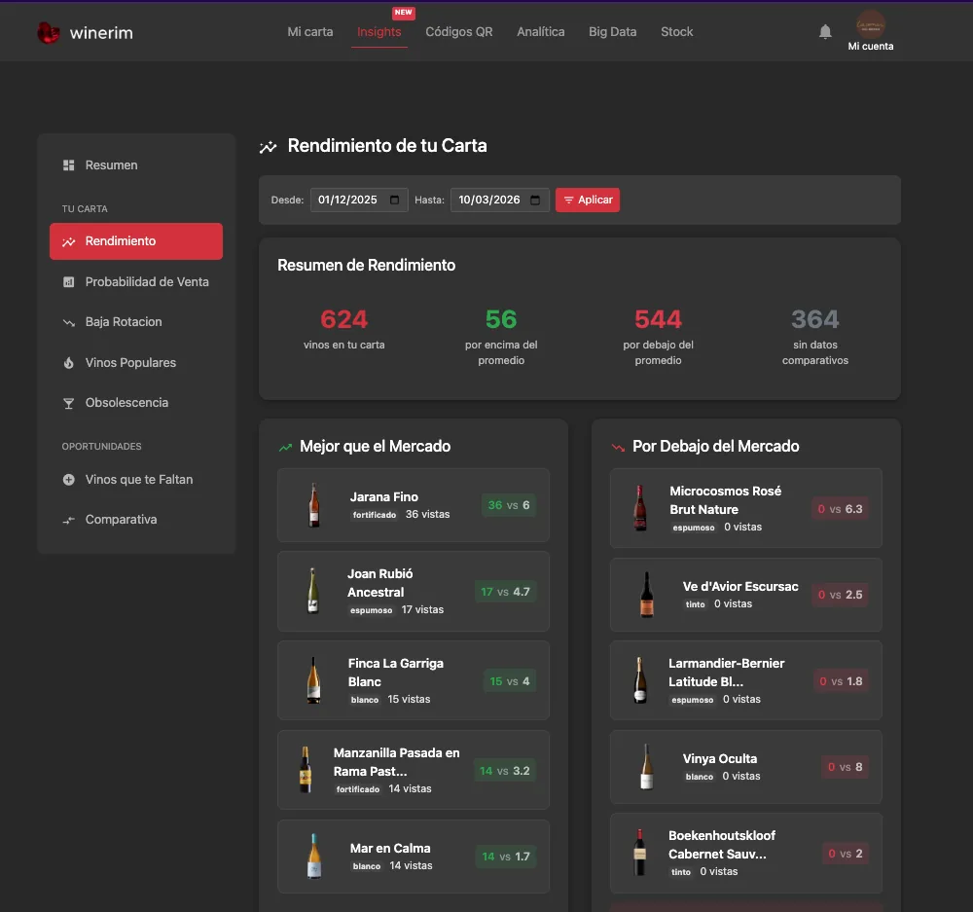973x912 pixels.
Task: Open Vinos Populares section
Action: pyautogui.click(x=136, y=363)
